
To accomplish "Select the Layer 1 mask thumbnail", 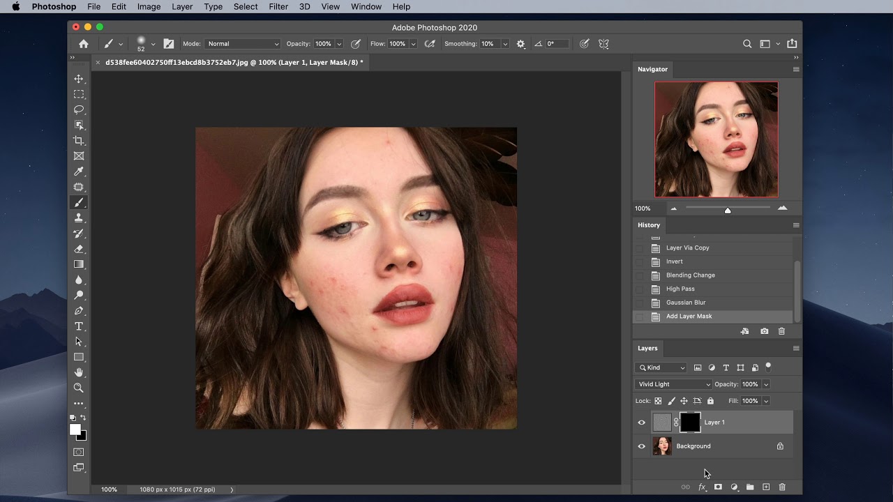I will pyautogui.click(x=690, y=423).
